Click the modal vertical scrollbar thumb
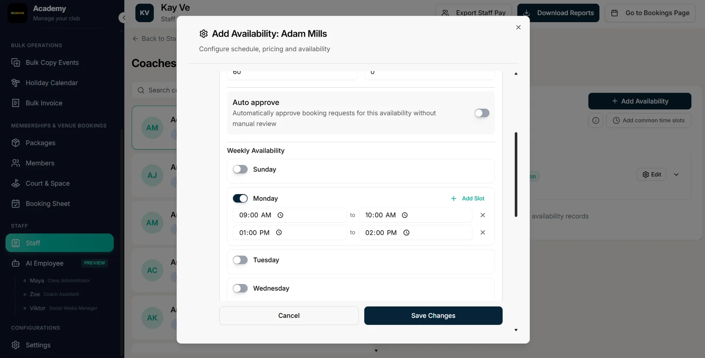 (x=516, y=175)
